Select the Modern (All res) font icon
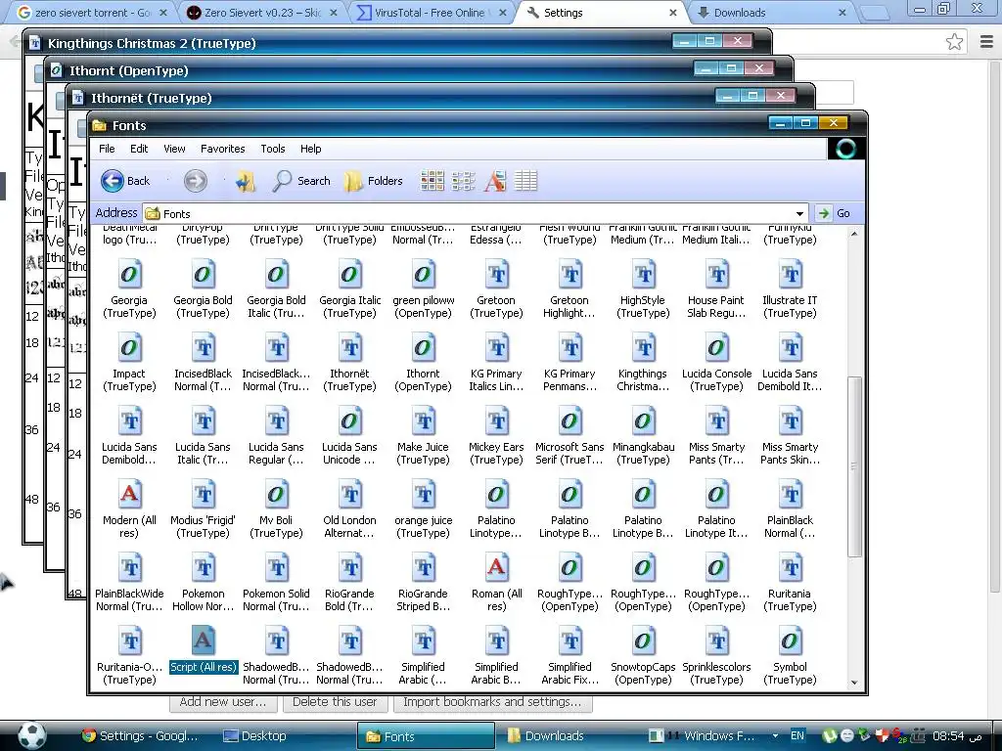 click(x=129, y=495)
